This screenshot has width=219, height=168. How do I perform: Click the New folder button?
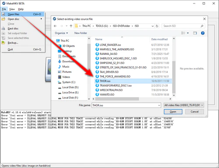tap(81, 33)
